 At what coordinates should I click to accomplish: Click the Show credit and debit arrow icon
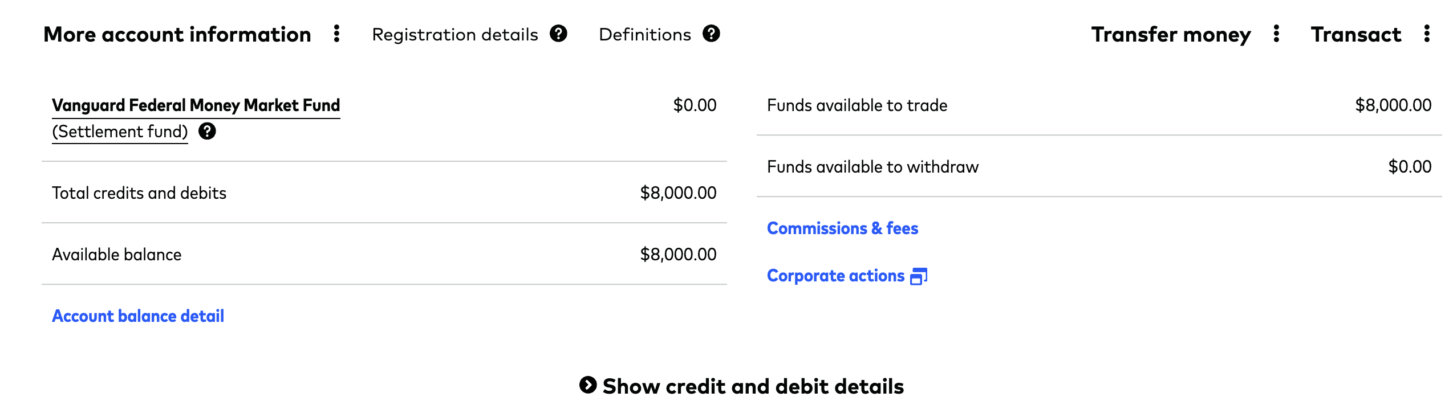click(x=588, y=385)
